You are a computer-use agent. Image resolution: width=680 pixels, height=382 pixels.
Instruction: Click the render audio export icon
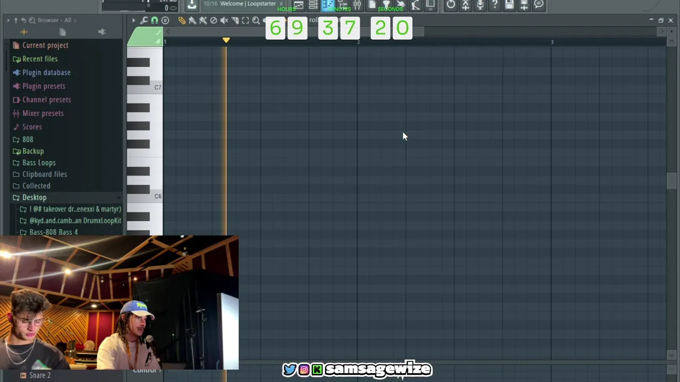click(524, 5)
